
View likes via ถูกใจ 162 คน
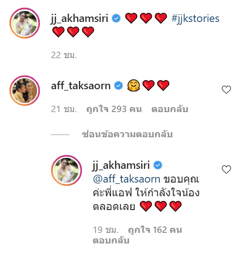pos(155,230)
